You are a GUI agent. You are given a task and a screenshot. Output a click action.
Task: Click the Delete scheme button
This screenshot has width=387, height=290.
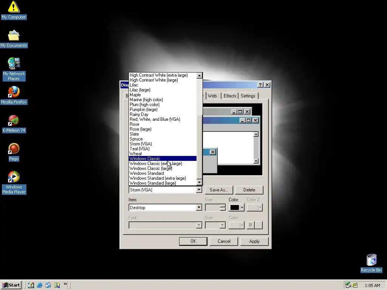click(x=249, y=190)
